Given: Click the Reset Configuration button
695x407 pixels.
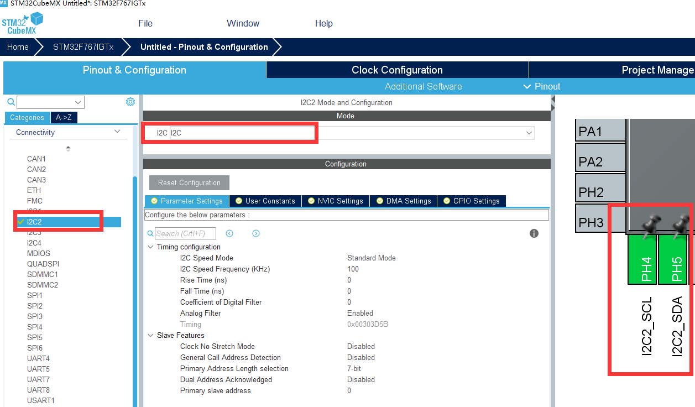Looking at the screenshot, I should (189, 182).
